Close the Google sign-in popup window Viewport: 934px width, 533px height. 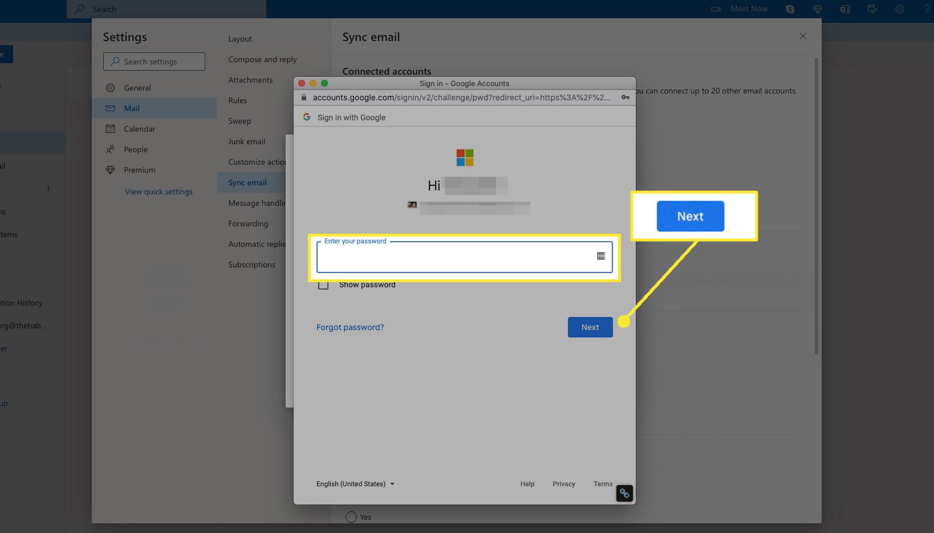302,83
